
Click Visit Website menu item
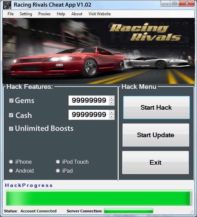[x=100, y=14]
